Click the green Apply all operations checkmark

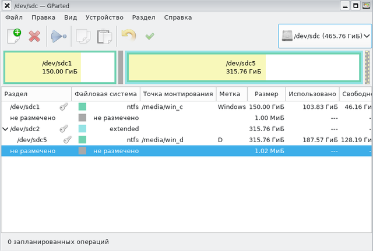click(150, 36)
